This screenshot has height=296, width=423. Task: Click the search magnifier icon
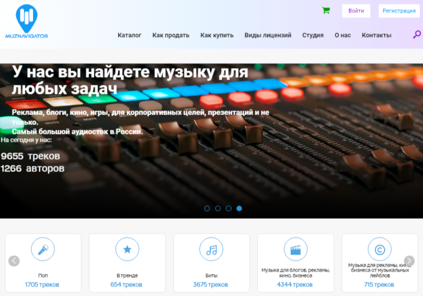click(x=416, y=35)
